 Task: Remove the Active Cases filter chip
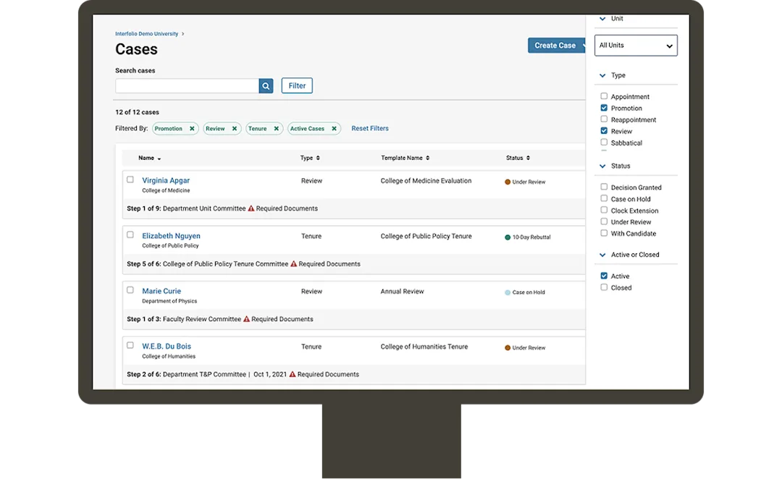[x=334, y=129]
